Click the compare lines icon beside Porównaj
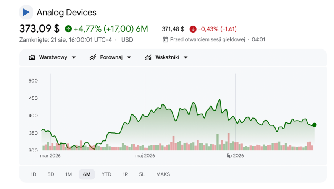 click(93, 57)
